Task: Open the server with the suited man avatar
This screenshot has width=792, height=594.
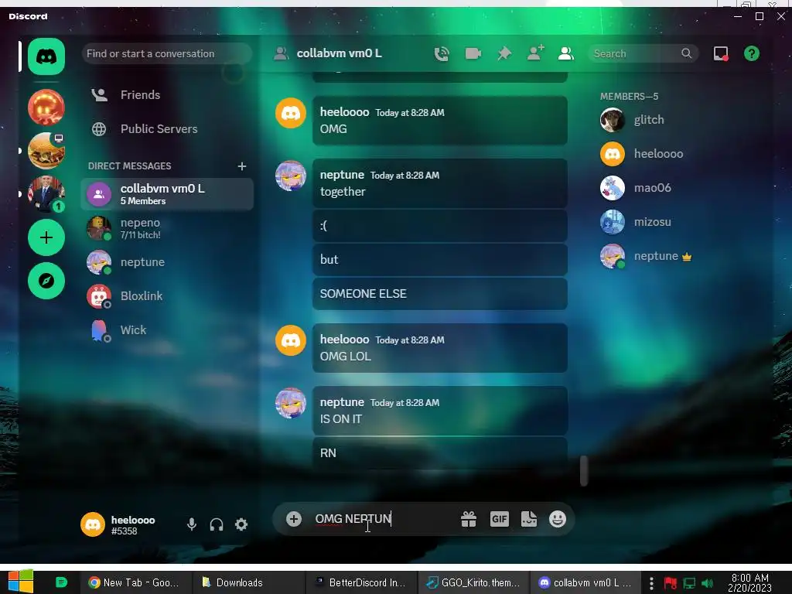Action: (46, 194)
